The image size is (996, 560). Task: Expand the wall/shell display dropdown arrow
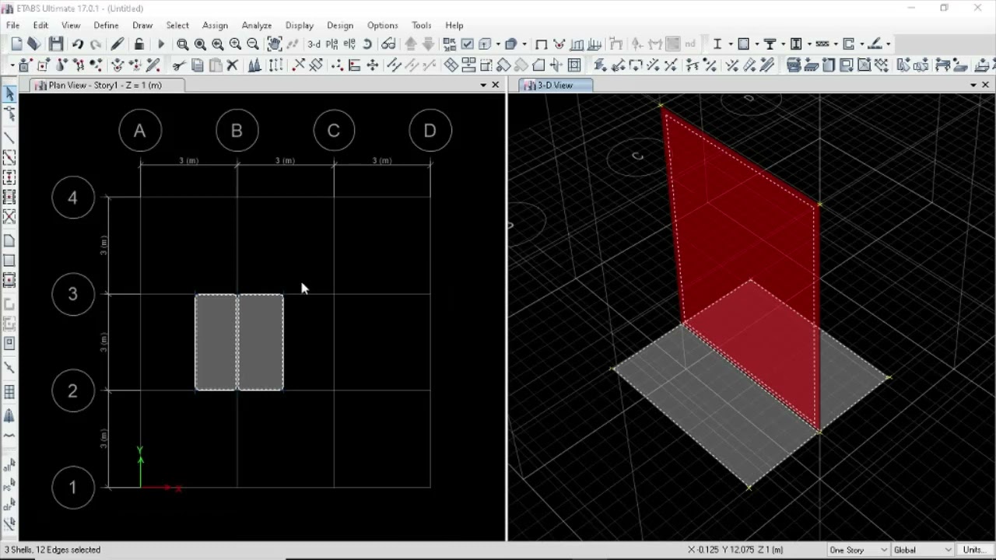coord(756,44)
